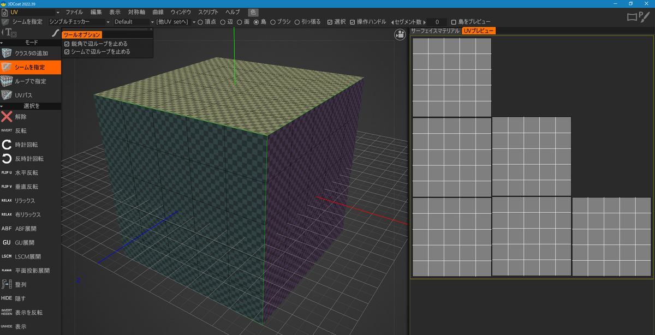Open the 対称軸 menu
Viewport: 655px width, 335px height.
click(136, 12)
